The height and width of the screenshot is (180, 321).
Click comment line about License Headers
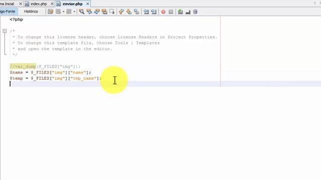(x=115, y=37)
